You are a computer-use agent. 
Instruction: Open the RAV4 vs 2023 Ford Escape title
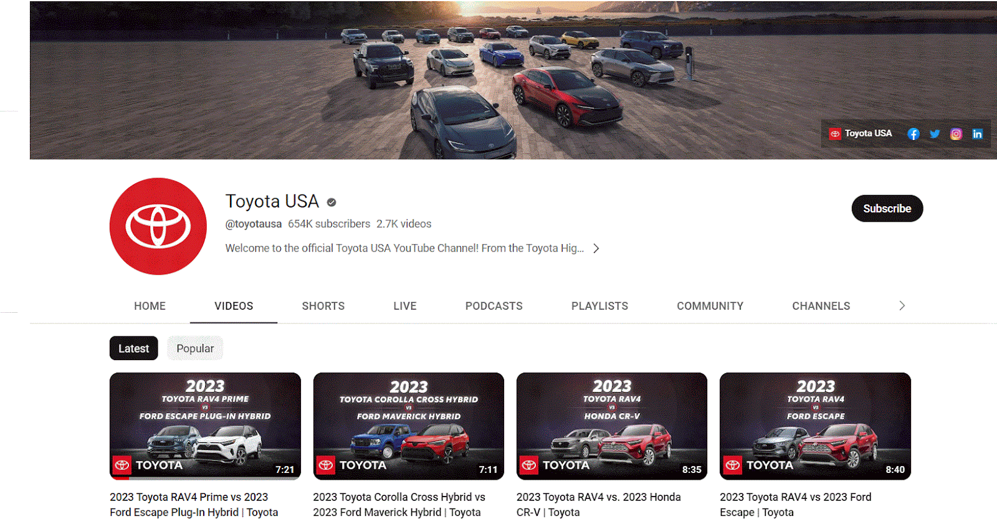tap(796, 505)
